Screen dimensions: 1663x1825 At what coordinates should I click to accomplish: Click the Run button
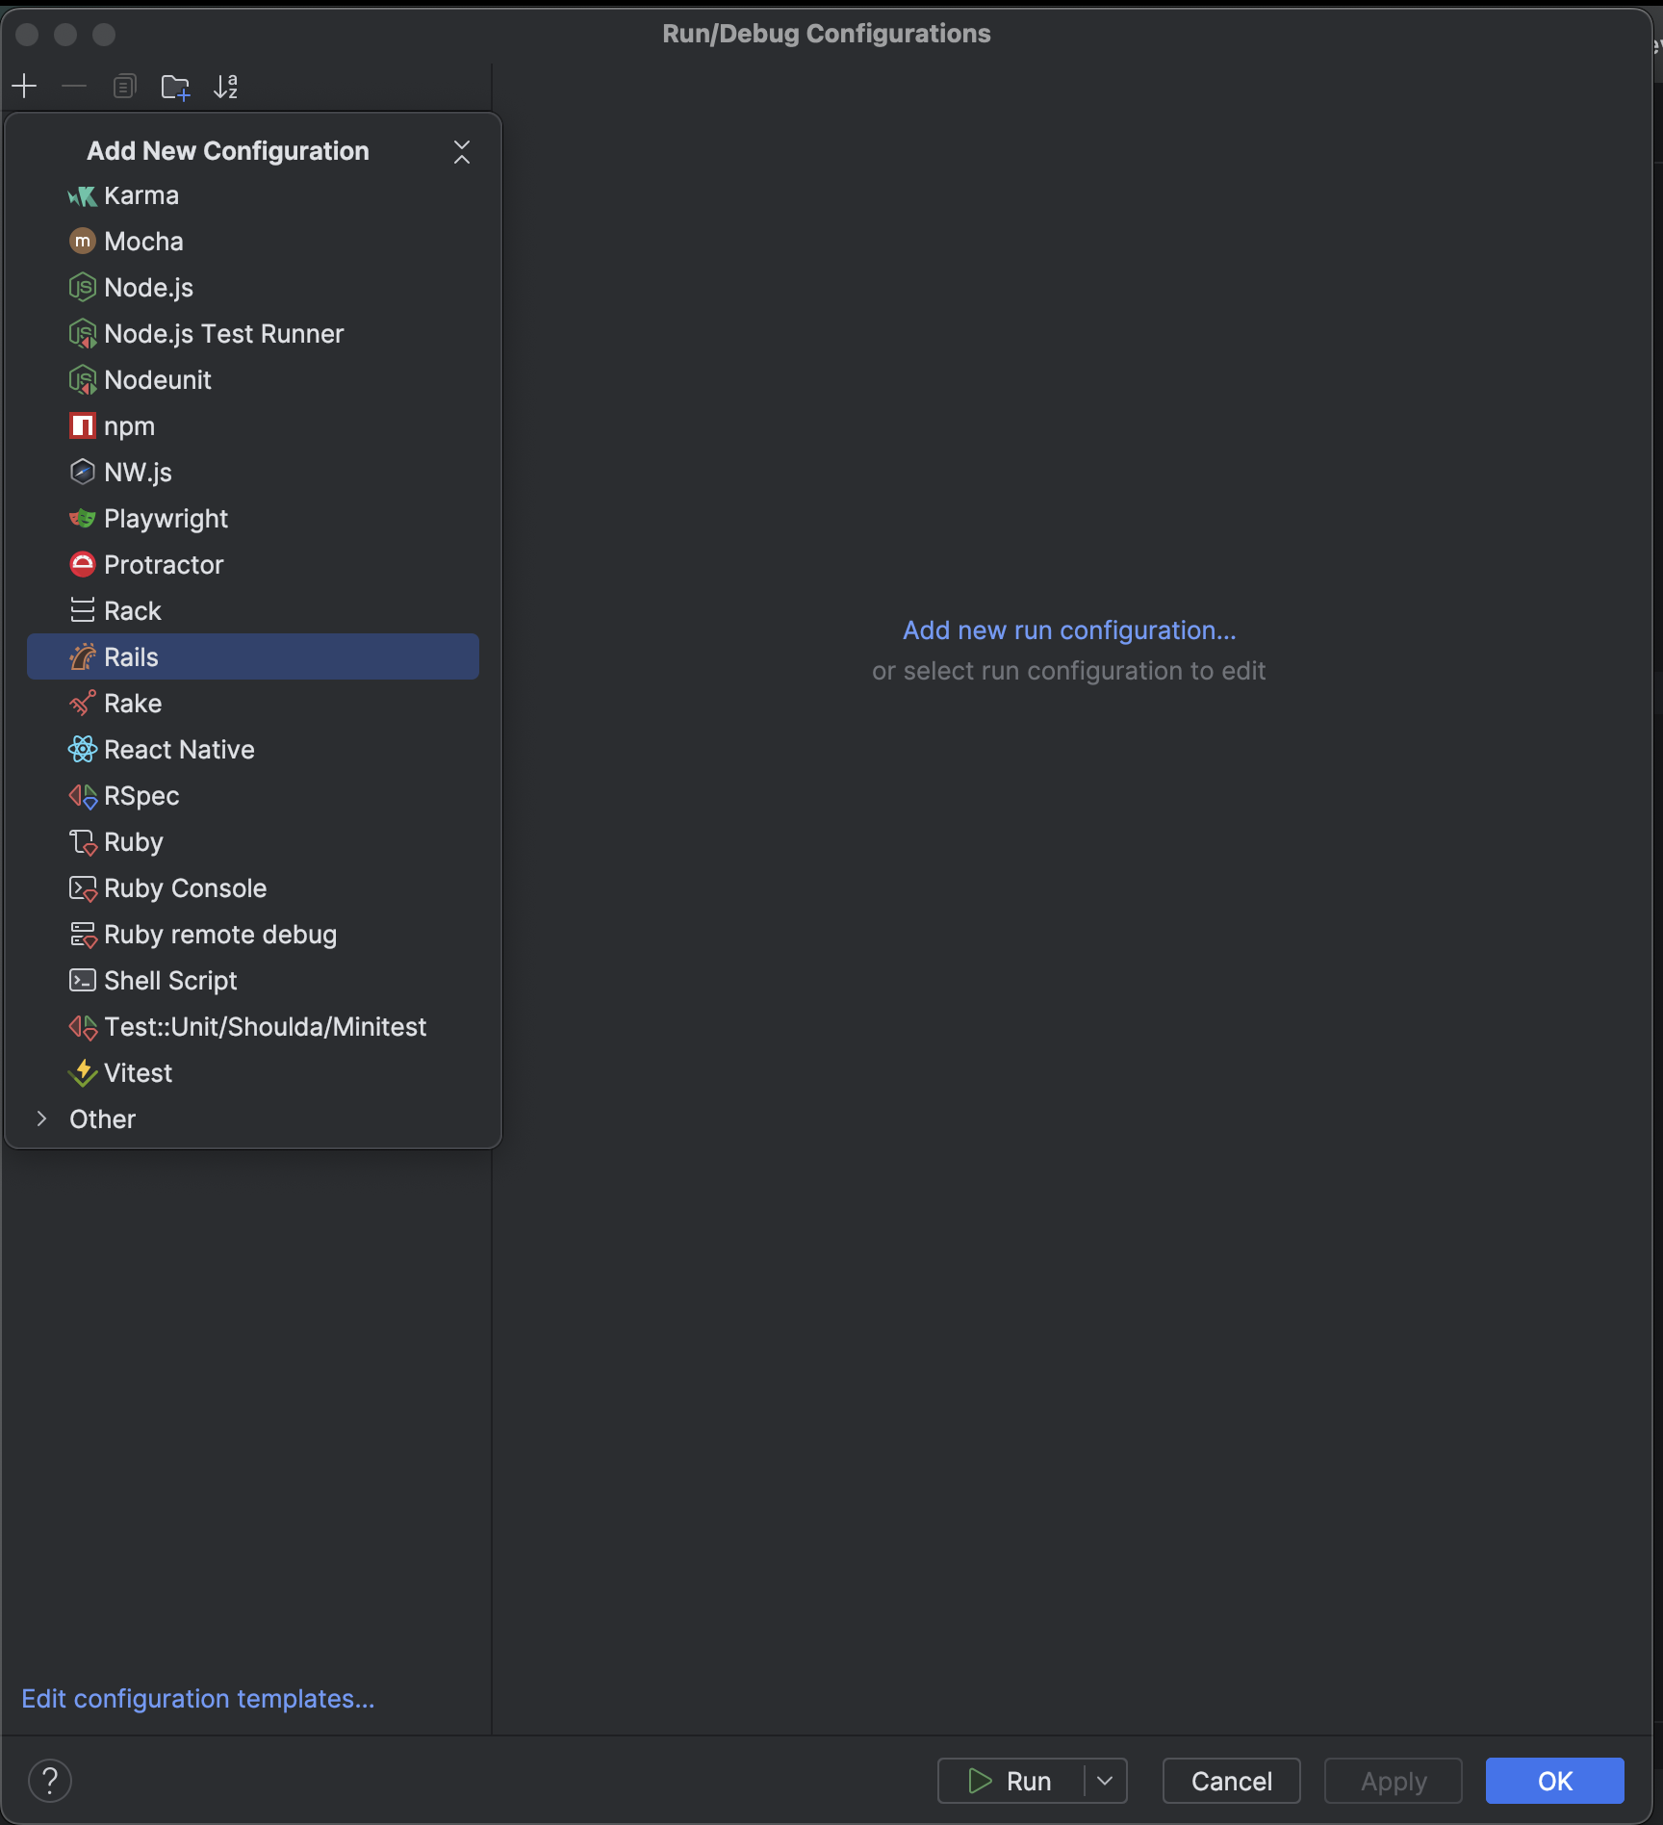pyautogui.click(x=1011, y=1781)
